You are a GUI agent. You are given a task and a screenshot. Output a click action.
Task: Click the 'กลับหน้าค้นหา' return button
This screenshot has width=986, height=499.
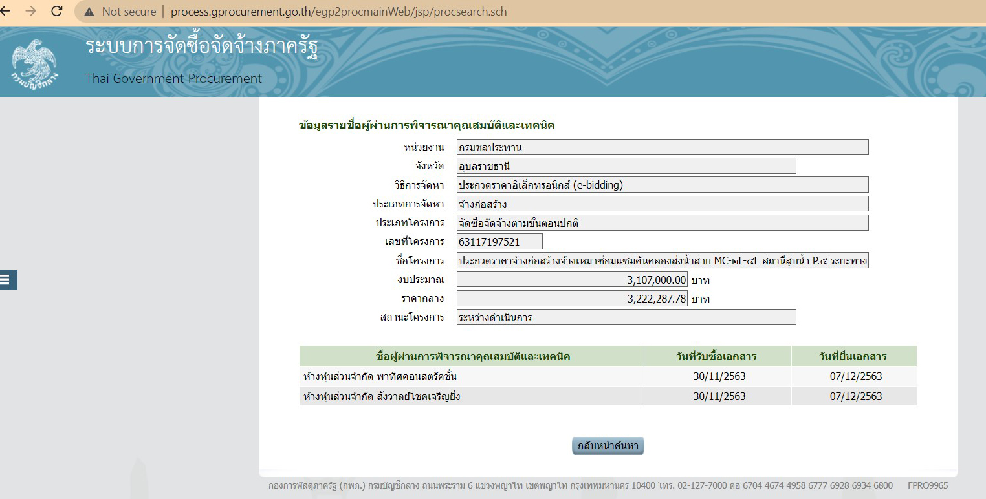pos(607,445)
